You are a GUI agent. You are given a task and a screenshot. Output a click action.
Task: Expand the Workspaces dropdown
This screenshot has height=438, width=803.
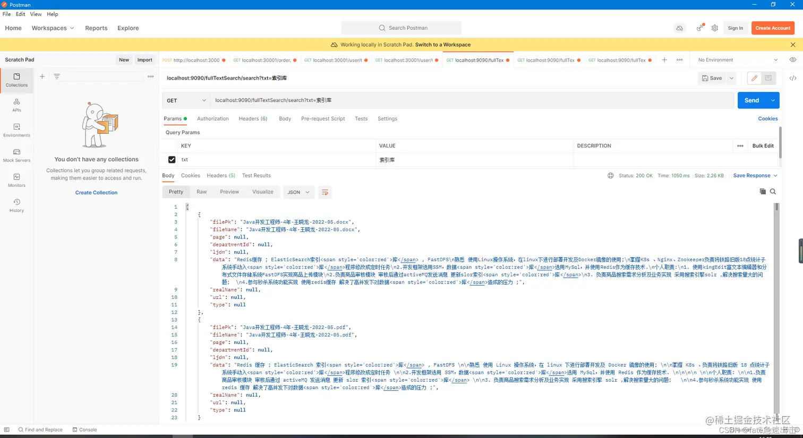53,28
